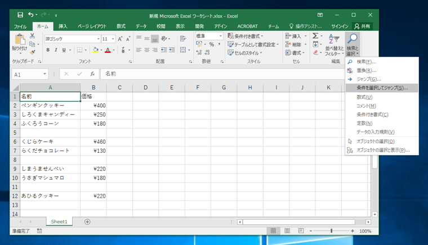This screenshot has width=428, height=245.
Task: Increase indent icon
Action: (172, 50)
